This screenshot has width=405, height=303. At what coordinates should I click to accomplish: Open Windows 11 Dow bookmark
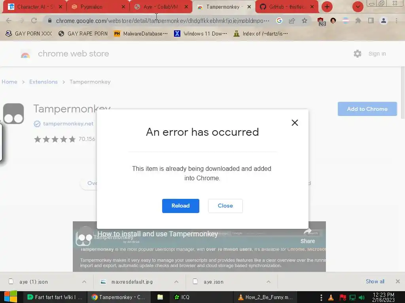click(201, 34)
